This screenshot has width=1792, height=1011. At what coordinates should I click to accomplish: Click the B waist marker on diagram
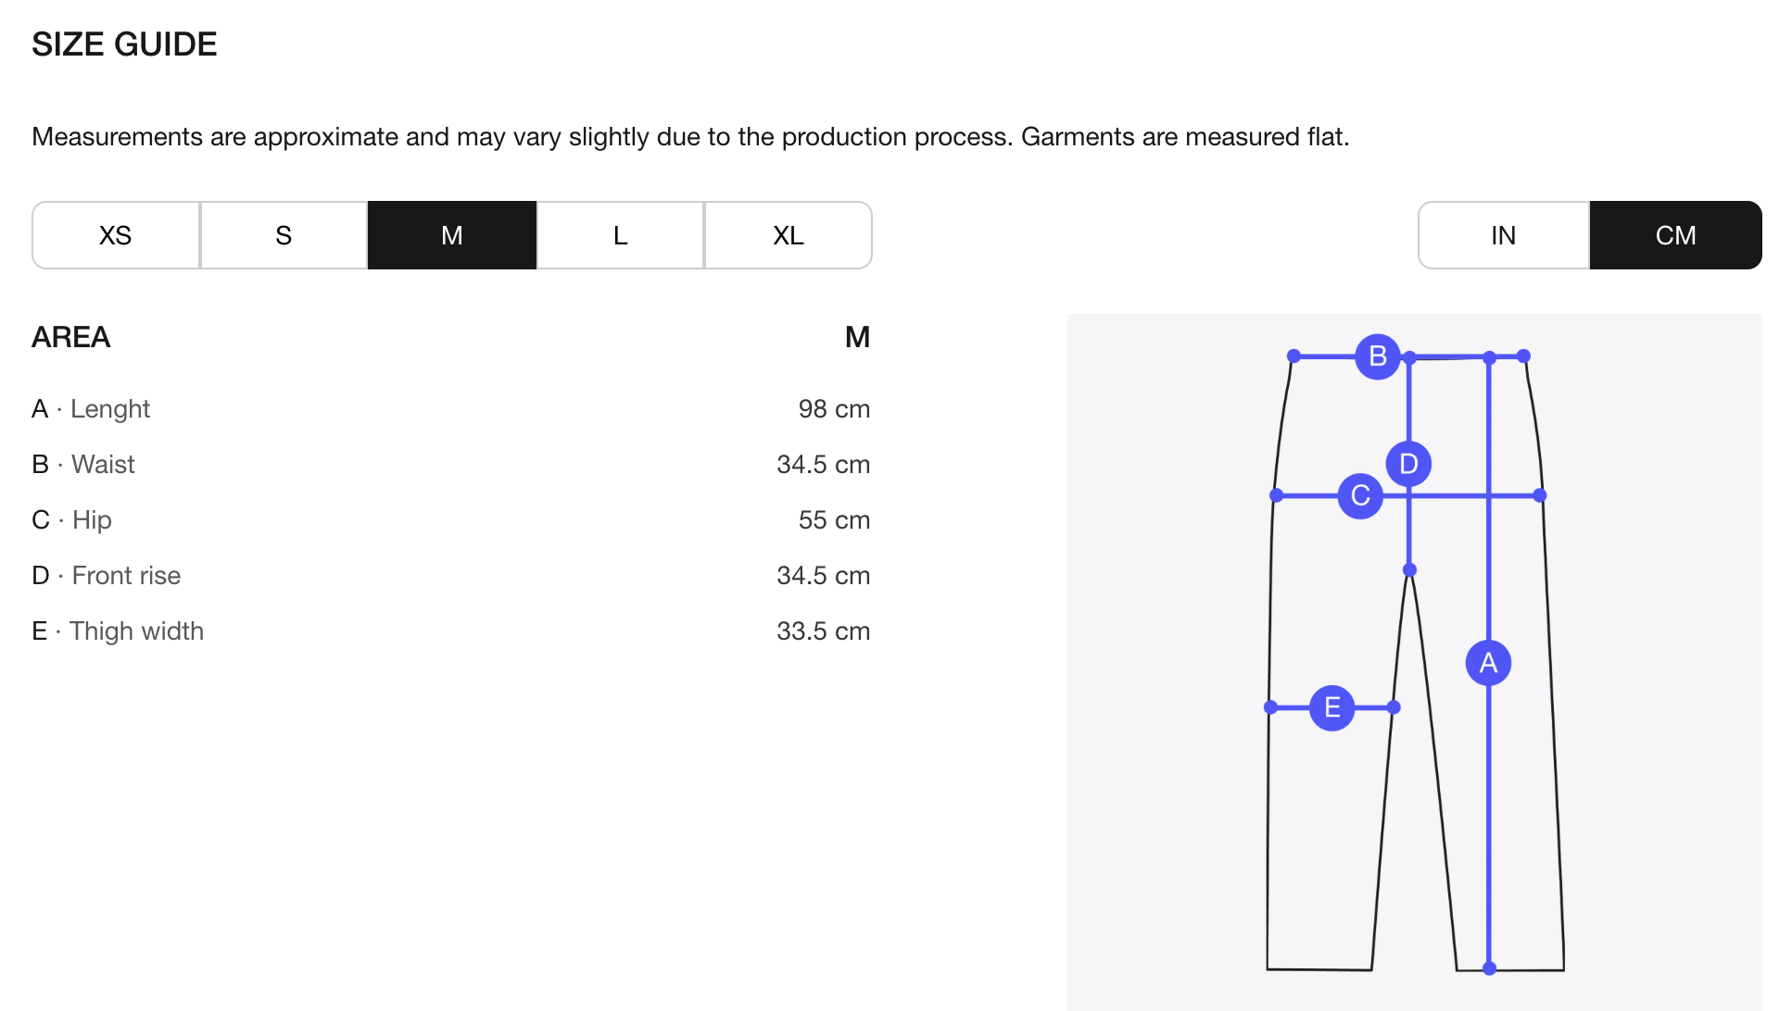click(x=1377, y=356)
